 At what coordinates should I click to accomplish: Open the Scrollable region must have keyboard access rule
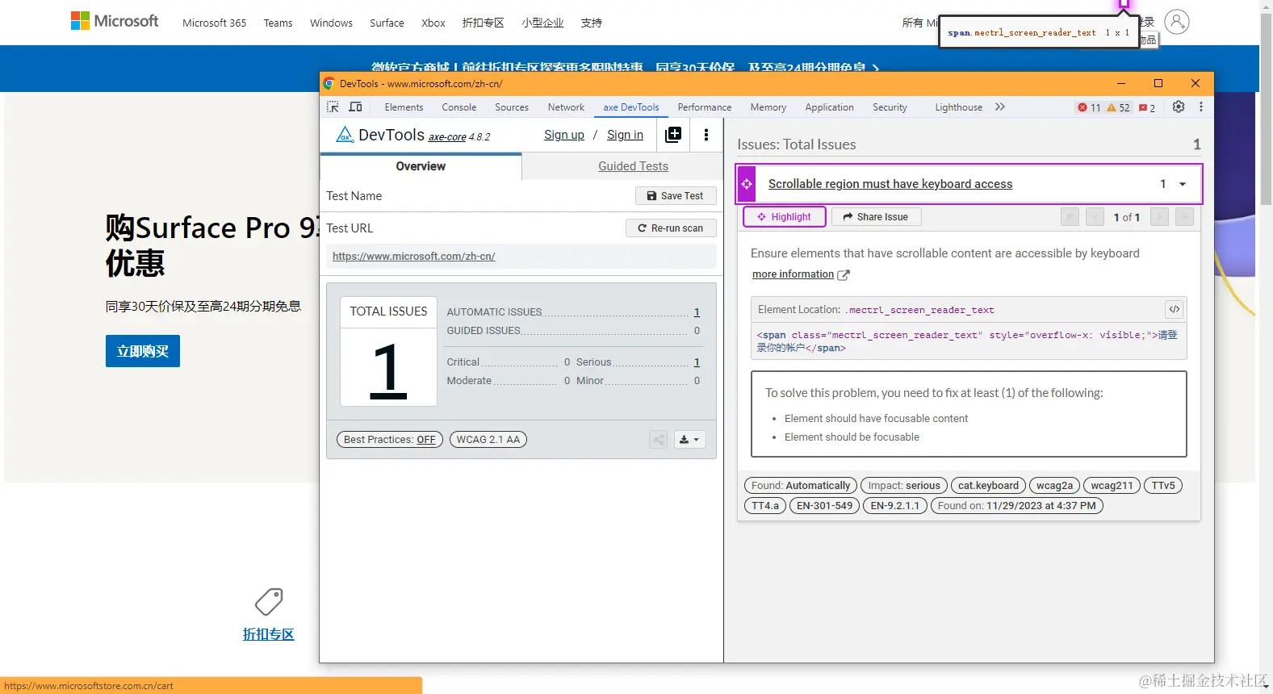click(x=890, y=184)
